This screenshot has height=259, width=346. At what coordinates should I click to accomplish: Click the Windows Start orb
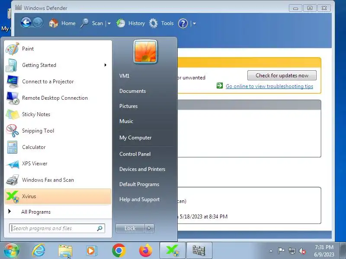click(12, 250)
